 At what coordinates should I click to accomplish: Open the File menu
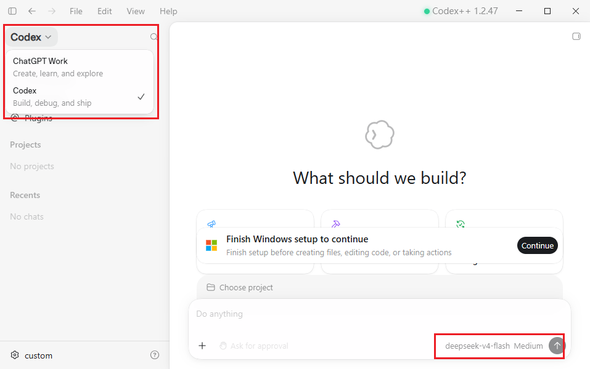pyautogui.click(x=76, y=11)
